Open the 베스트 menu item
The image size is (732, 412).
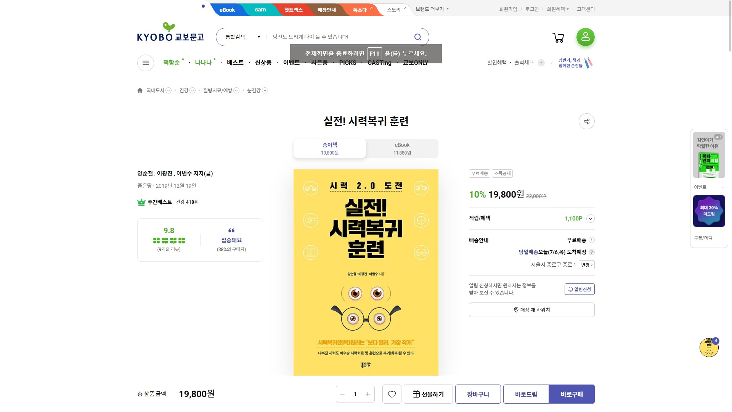235,63
